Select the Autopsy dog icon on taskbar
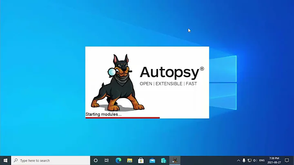The height and width of the screenshot is (165, 294). coord(175,161)
